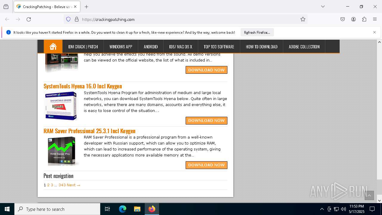Open the Firefox View icon

tap(6, 7)
